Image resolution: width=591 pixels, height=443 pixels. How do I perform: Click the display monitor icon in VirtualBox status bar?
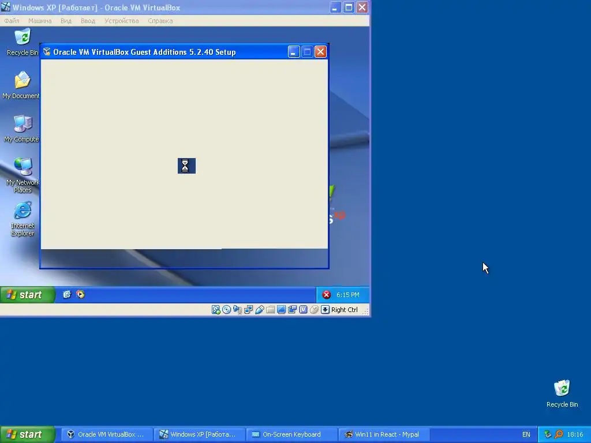[x=281, y=310]
